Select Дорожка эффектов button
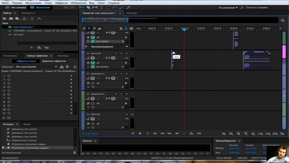 click(54, 61)
